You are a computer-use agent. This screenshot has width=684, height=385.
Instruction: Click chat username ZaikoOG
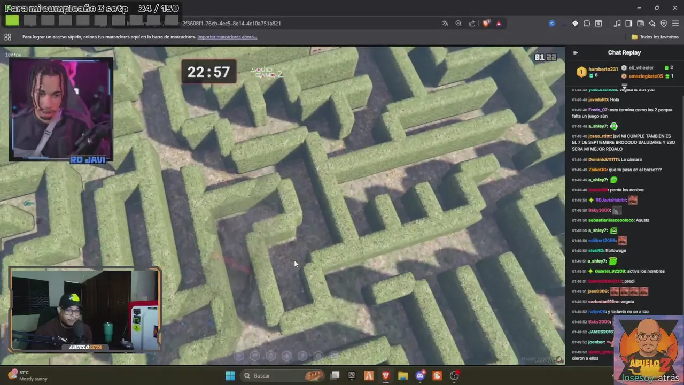598,170
